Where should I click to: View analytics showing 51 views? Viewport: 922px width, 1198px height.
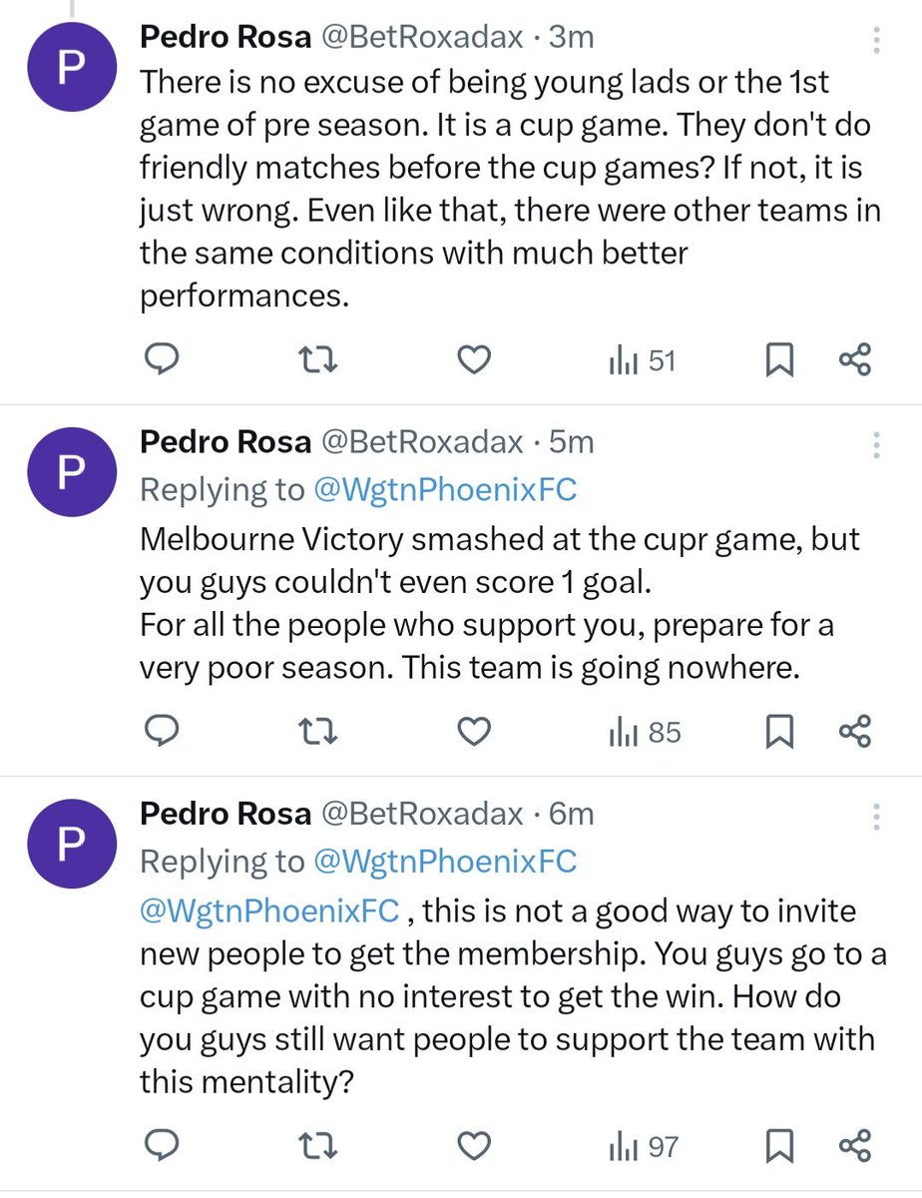(643, 360)
